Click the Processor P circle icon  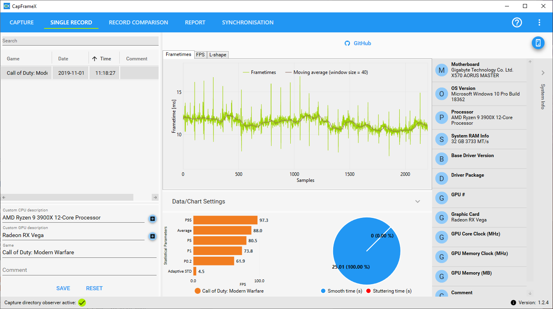pyautogui.click(x=442, y=118)
